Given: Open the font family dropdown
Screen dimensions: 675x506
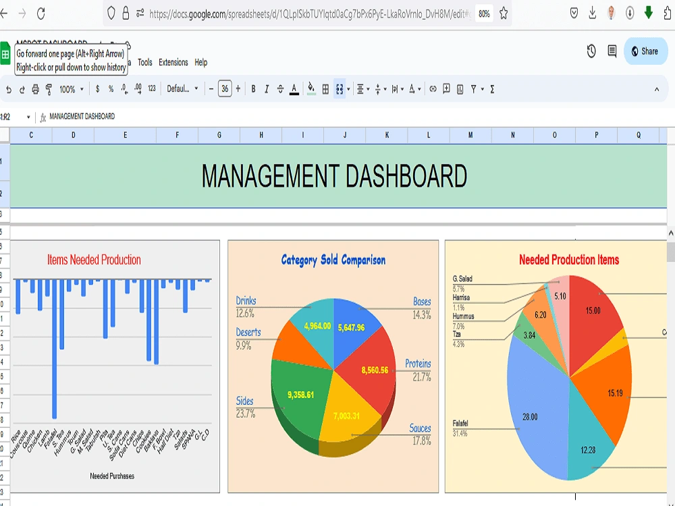Looking at the screenshot, I should (x=180, y=88).
